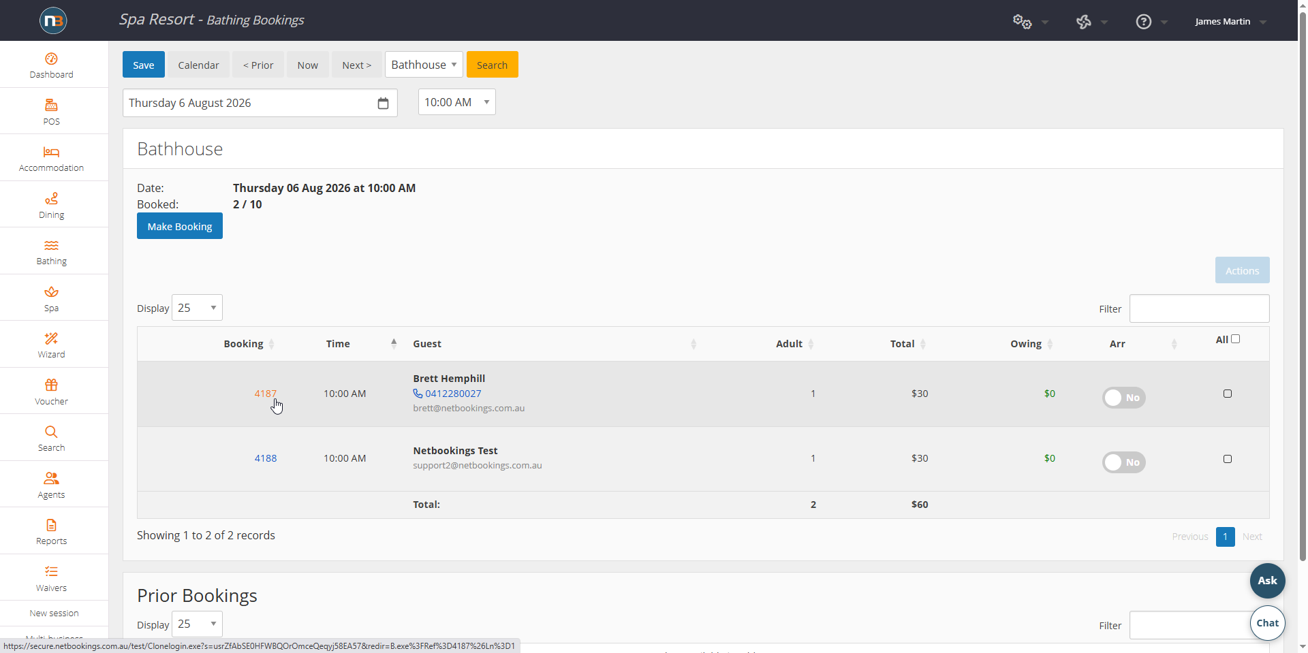Open the Waivers checklist icon
This screenshot has width=1308, height=653.
point(51,572)
